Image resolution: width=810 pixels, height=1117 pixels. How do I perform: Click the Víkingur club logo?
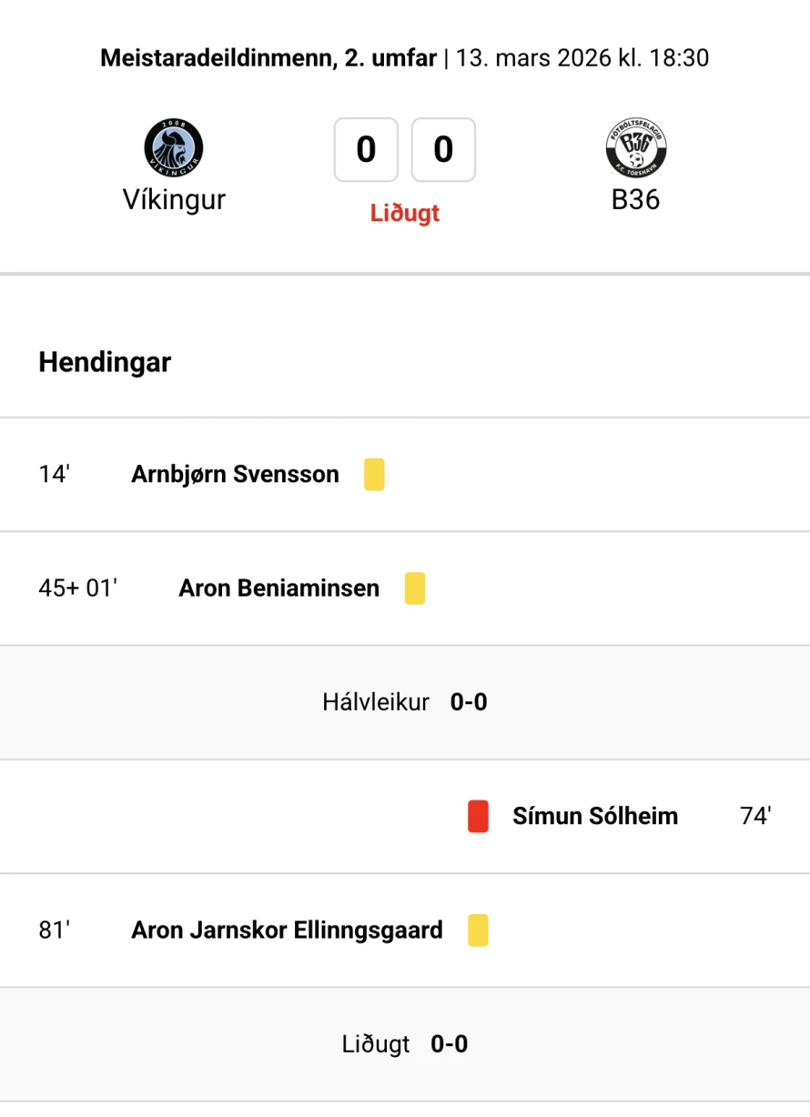point(174,148)
